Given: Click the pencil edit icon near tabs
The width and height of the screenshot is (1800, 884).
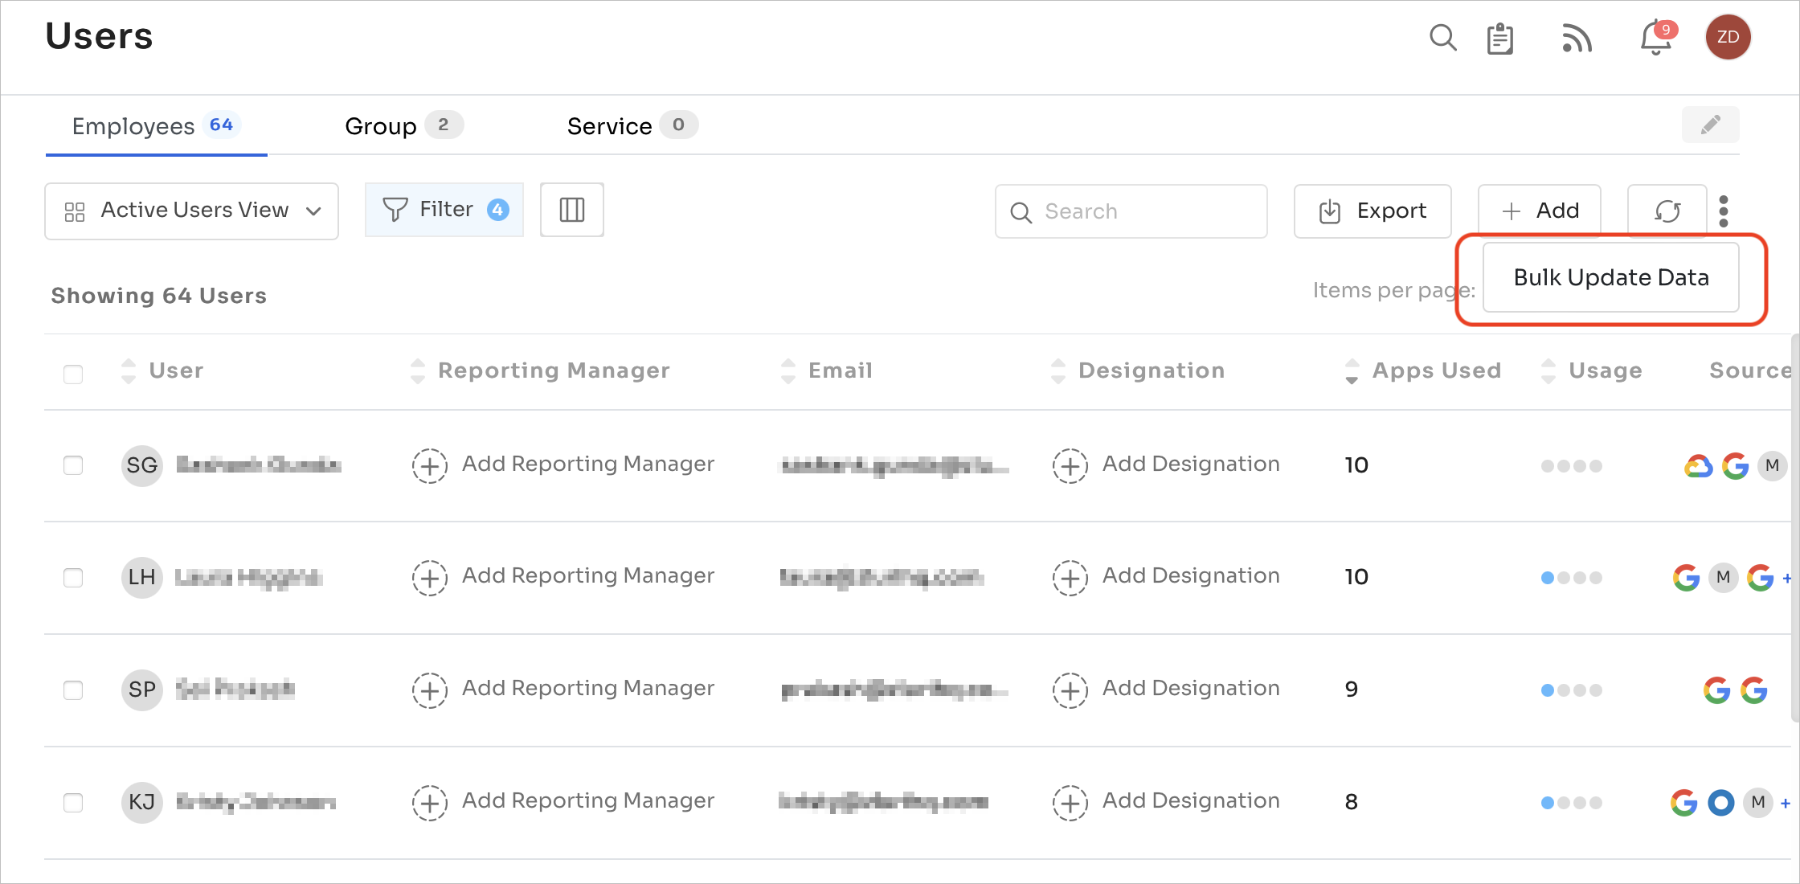Looking at the screenshot, I should click(1710, 125).
